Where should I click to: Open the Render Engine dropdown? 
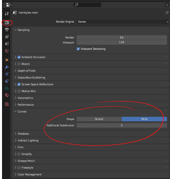(123, 22)
